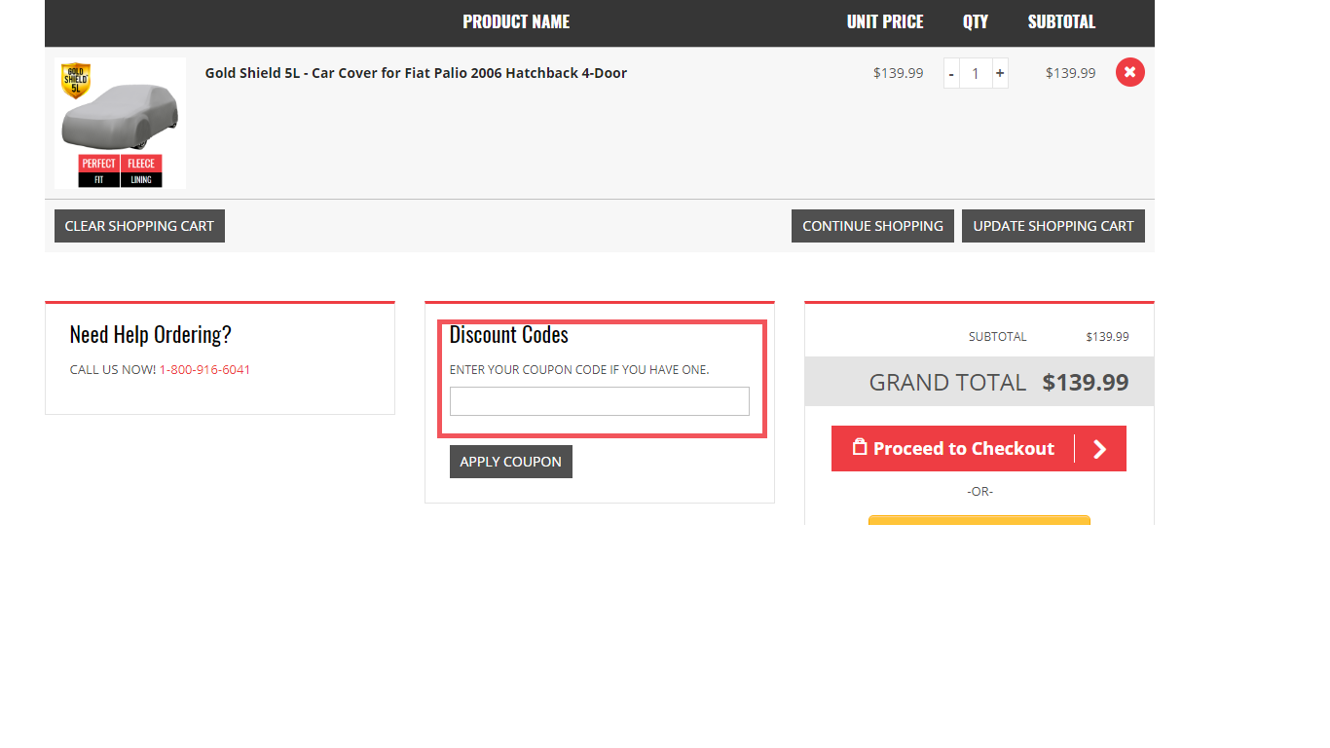The height and width of the screenshot is (748, 1330).
Task: Click the Unit Price $139.99 value
Action: (898, 73)
